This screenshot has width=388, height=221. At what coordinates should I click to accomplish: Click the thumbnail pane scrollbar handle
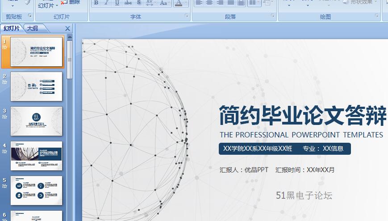pos(70,60)
